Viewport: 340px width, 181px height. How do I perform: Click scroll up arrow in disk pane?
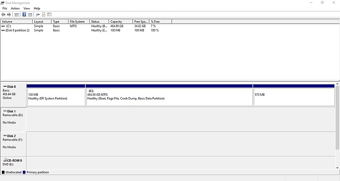(337, 84)
